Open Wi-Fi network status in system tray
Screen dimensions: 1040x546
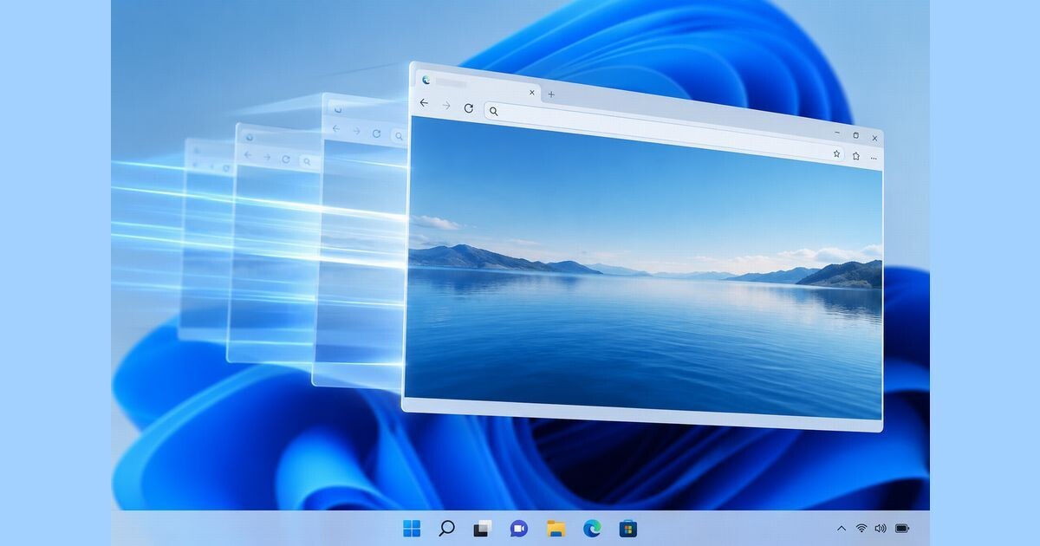[x=861, y=528]
